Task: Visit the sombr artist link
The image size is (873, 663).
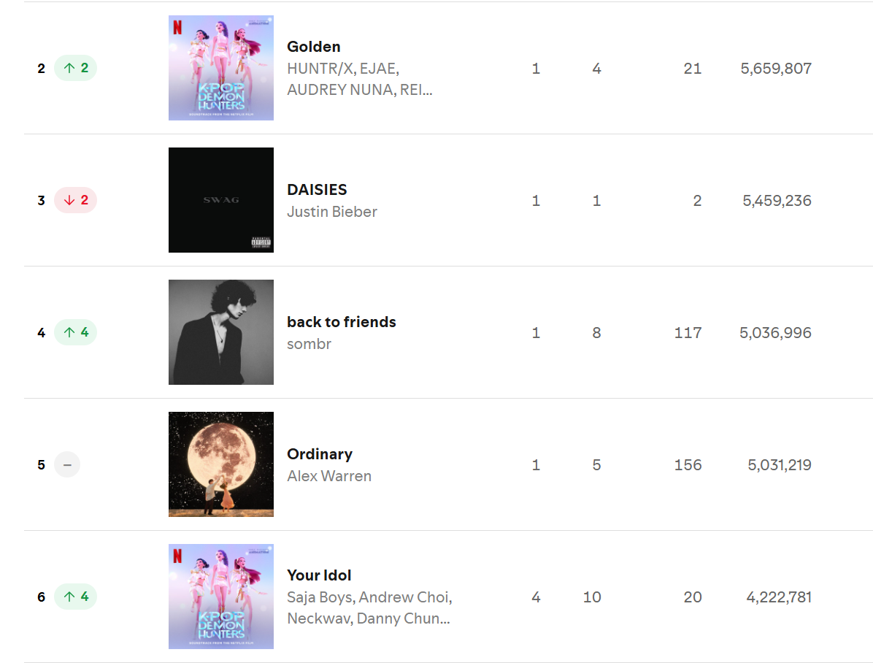Action: pyautogui.click(x=309, y=344)
